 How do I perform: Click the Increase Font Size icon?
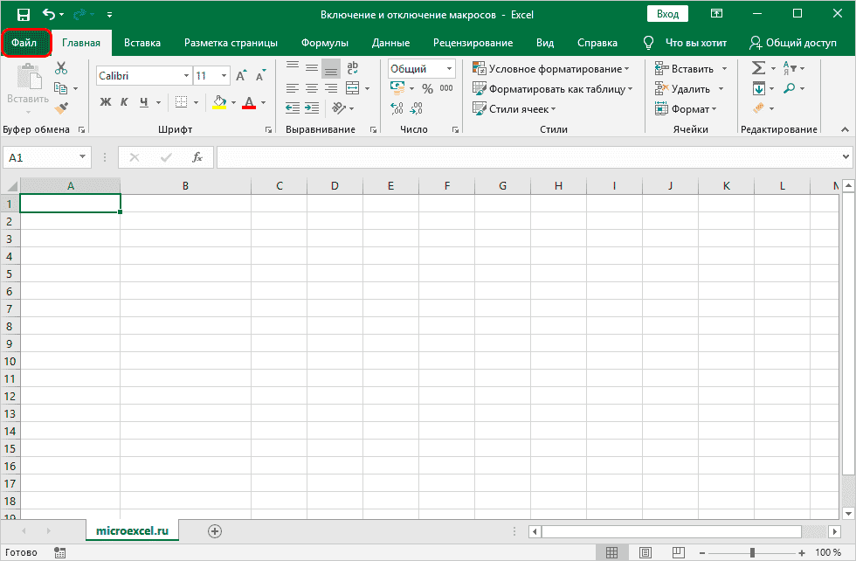[242, 76]
